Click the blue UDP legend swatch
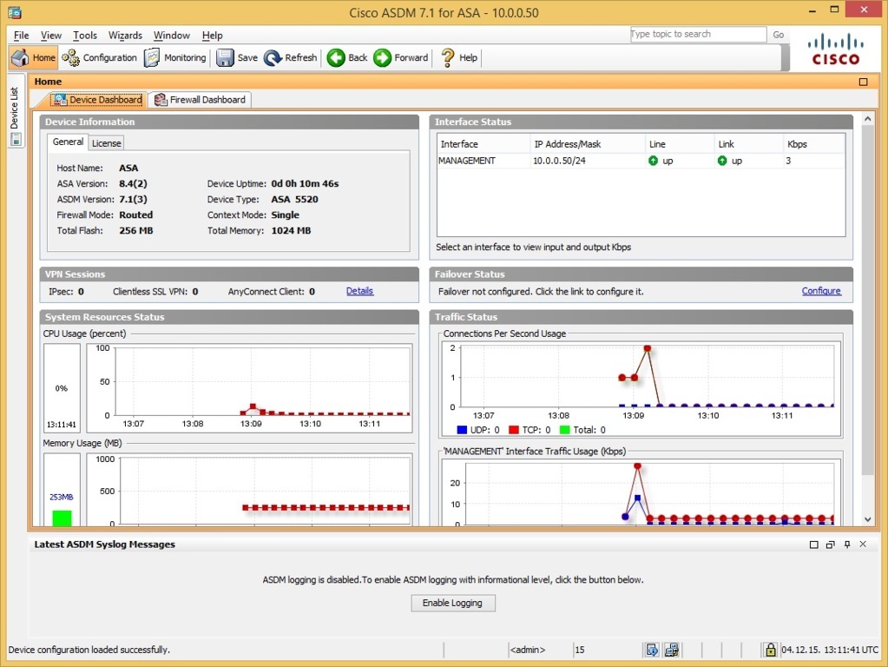 click(x=462, y=430)
